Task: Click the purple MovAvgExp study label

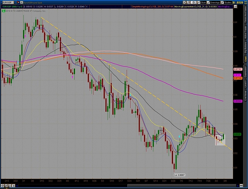Action: point(225,7)
